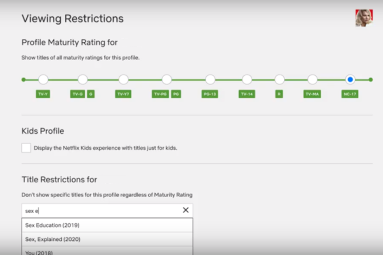Select the PG-13 maturity rating point

(x=210, y=80)
